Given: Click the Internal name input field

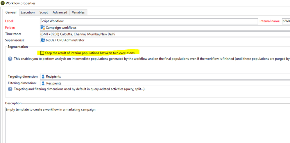Looking at the screenshot, I should (286, 21).
